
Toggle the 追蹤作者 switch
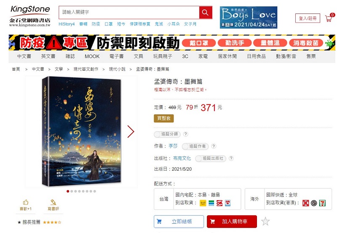[195, 146]
